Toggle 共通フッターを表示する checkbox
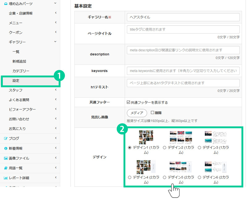This screenshot has height=201, width=247. [x=128, y=102]
